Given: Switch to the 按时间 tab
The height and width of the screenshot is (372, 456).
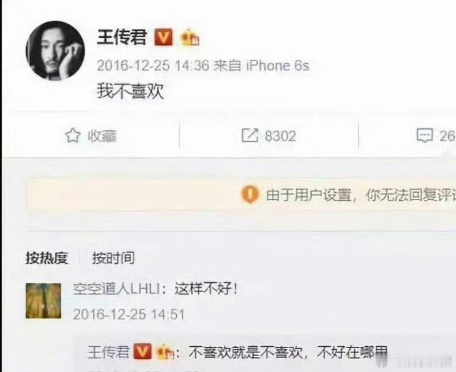Looking at the screenshot, I should click(114, 258).
